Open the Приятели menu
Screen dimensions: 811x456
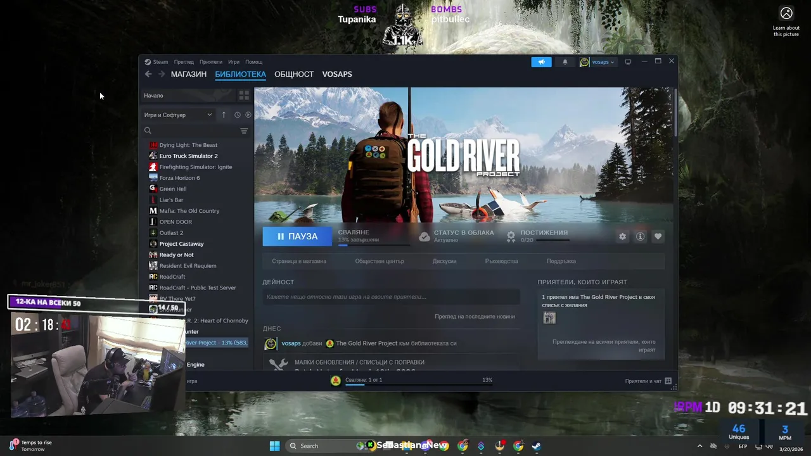[x=211, y=62]
